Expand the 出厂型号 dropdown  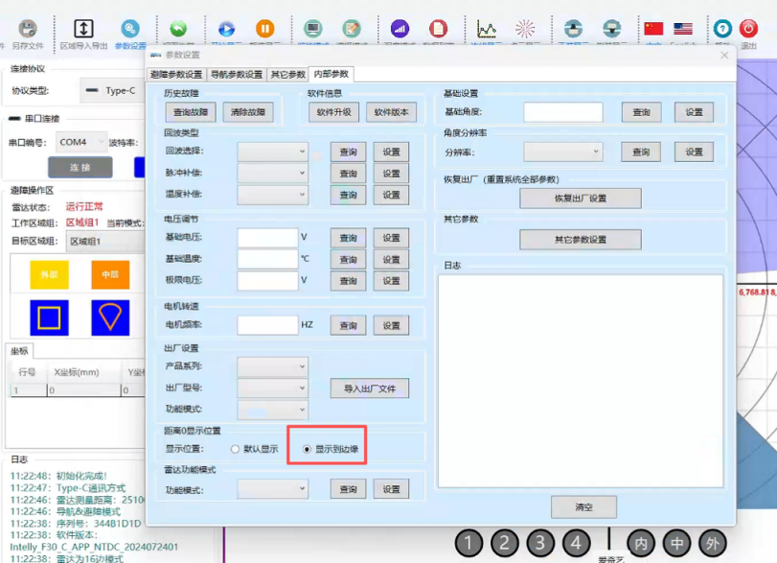point(272,387)
